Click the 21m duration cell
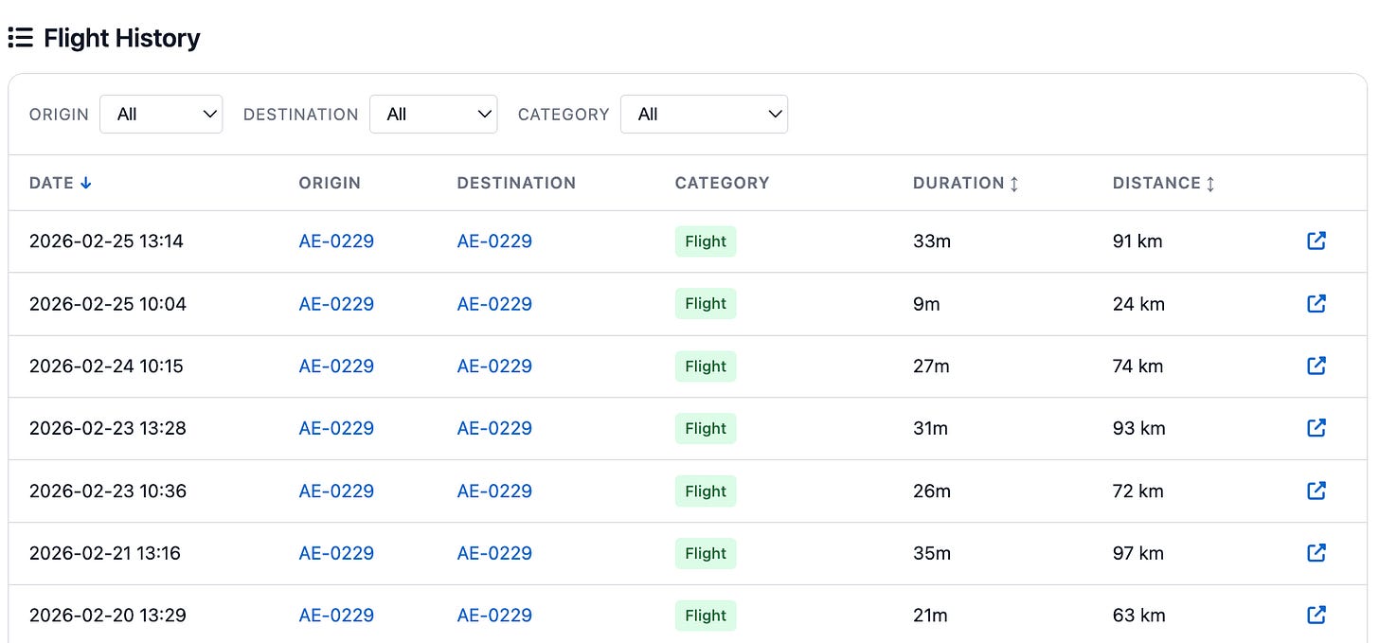The image size is (1379, 643). click(x=930, y=616)
